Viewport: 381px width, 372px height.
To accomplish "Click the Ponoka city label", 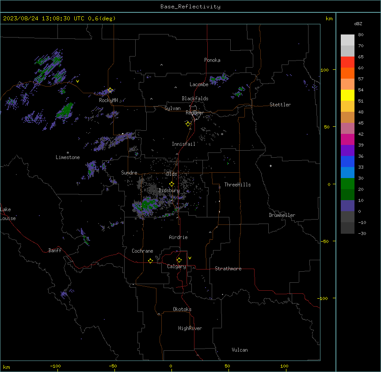I will [x=212, y=60].
